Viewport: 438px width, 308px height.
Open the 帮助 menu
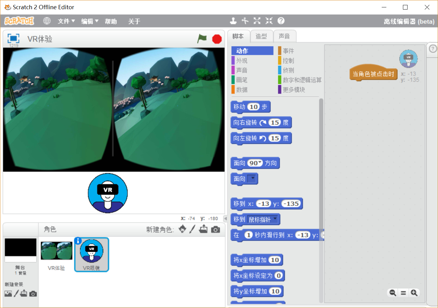tap(111, 21)
